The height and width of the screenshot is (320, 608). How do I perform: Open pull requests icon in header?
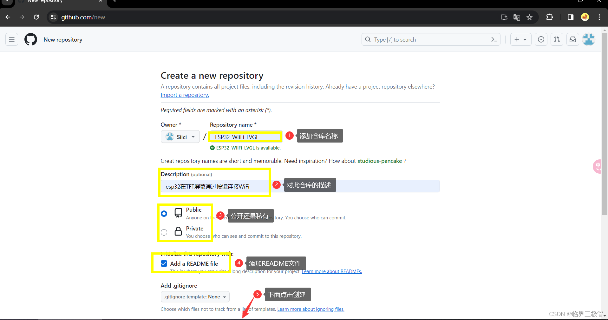click(x=557, y=39)
